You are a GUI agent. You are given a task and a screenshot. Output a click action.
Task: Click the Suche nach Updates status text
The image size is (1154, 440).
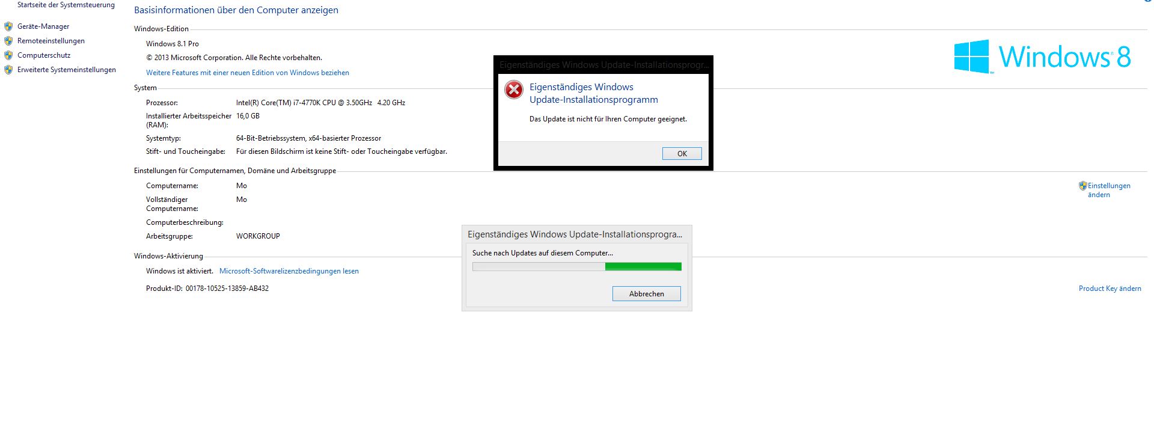[x=543, y=253]
